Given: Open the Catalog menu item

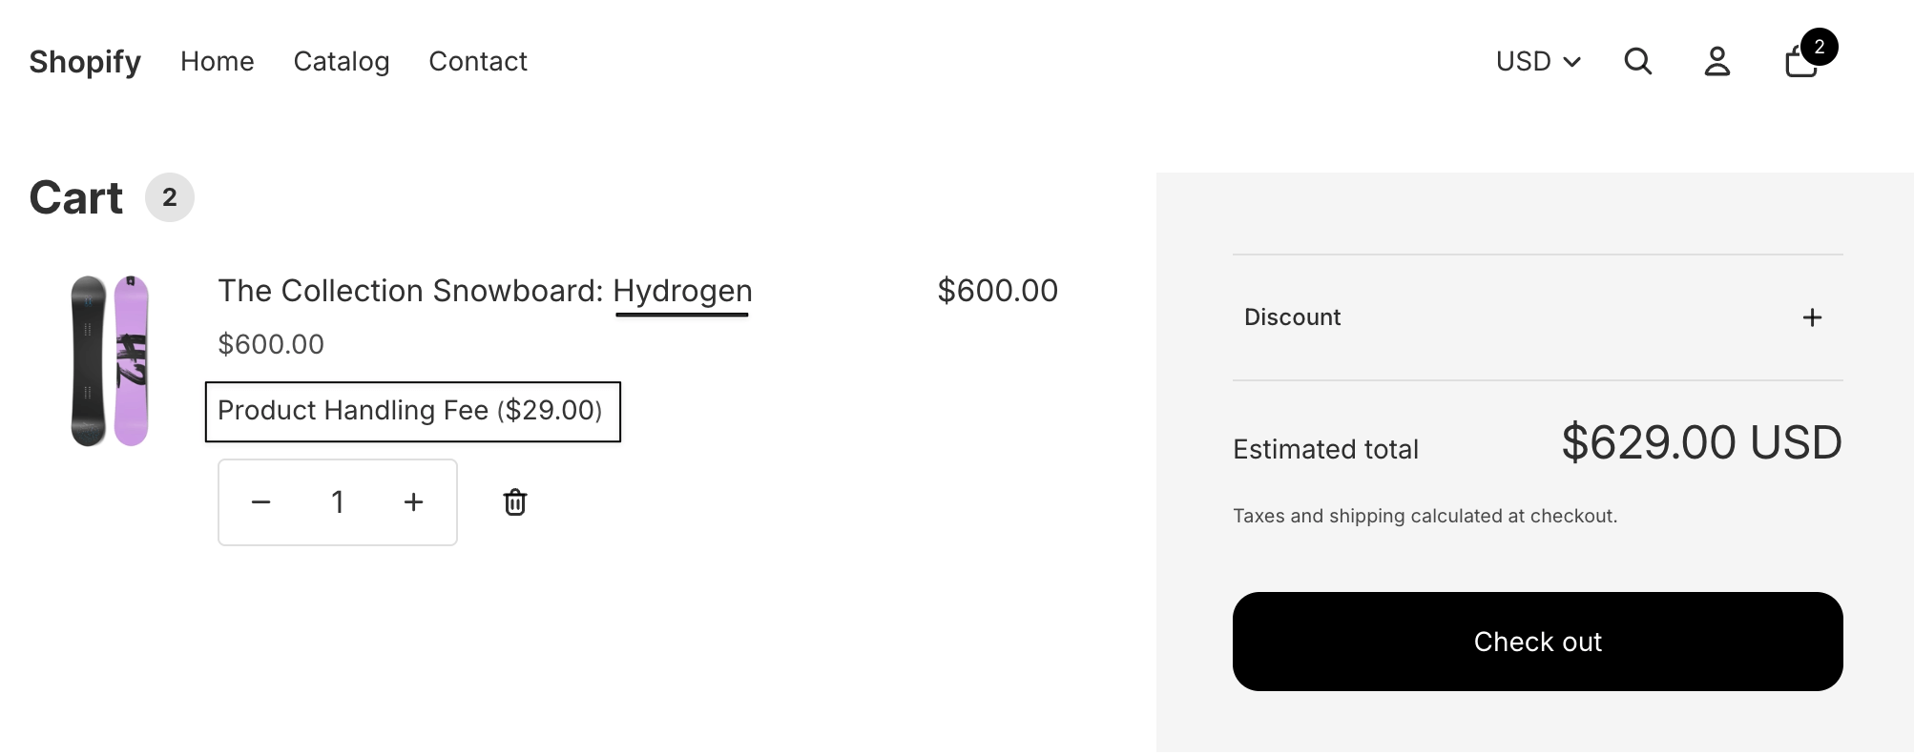Looking at the screenshot, I should coord(342,61).
